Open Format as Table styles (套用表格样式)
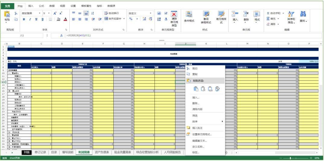The height and width of the screenshot is (161, 324). 206,18
